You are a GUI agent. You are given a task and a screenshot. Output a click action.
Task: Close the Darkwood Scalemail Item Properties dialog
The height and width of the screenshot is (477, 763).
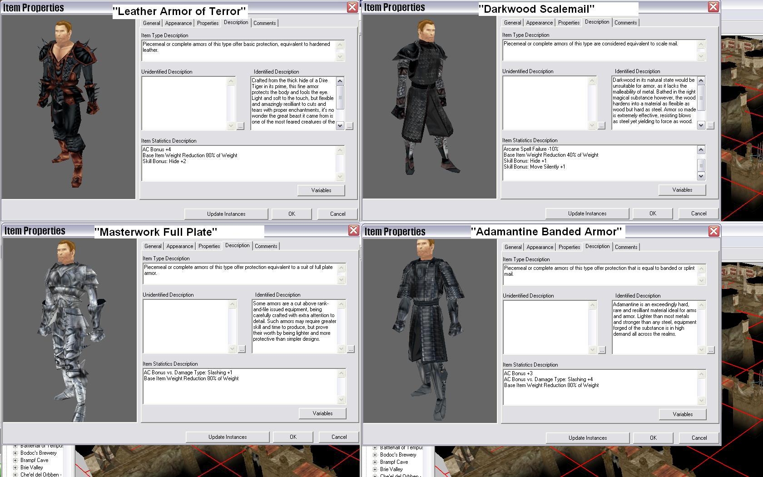tap(713, 7)
